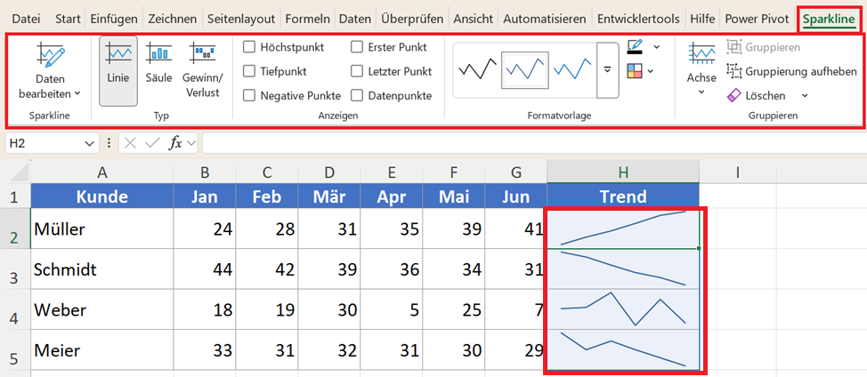Open the Automatisieren tab
This screenshot has height=377, width=867.
point(545,19)
